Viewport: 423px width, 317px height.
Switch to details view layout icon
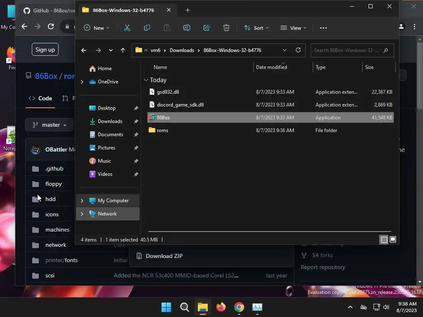click(x=384, y=240)
